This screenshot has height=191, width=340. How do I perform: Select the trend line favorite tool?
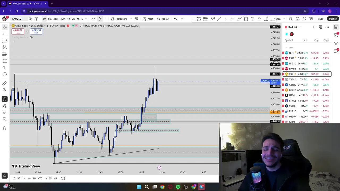[x=219, y=19]
